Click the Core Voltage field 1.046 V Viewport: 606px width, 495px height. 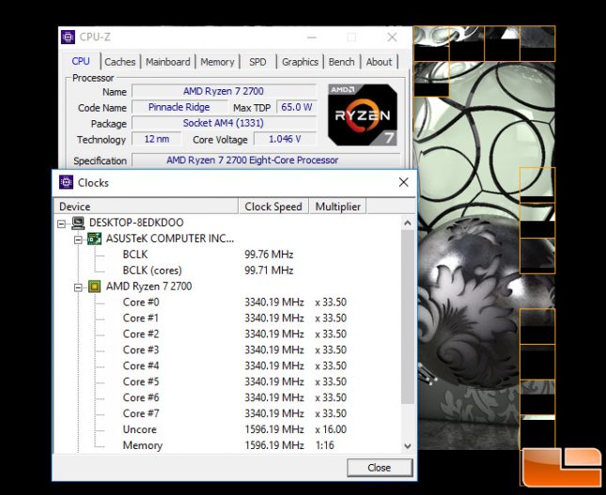coord(285,139)
